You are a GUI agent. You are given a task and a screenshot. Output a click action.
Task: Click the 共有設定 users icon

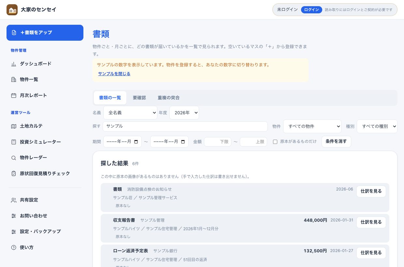[14, 200]
